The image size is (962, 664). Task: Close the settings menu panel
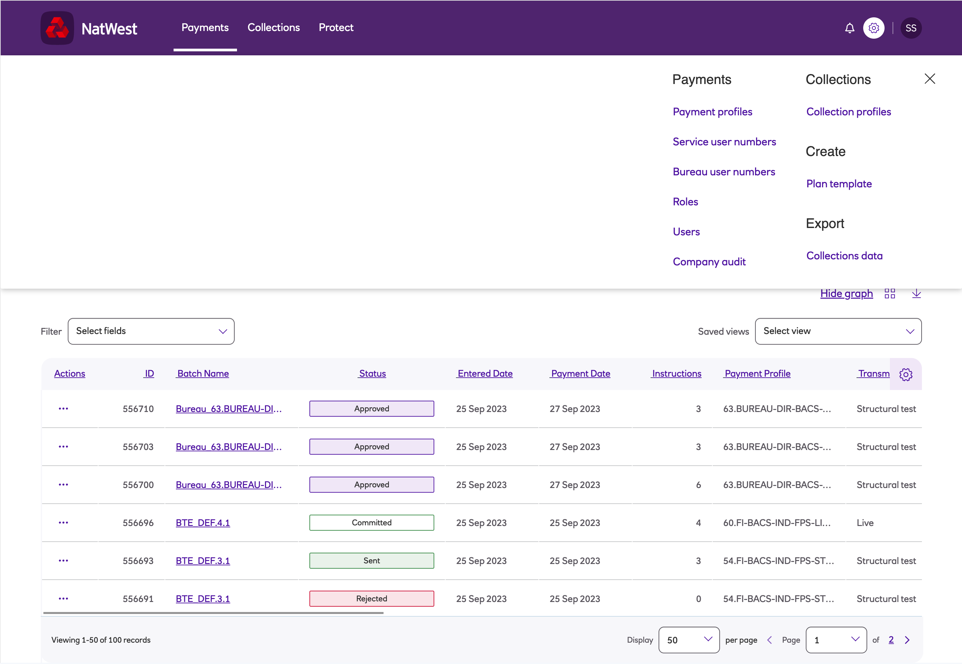coord(930,79)
